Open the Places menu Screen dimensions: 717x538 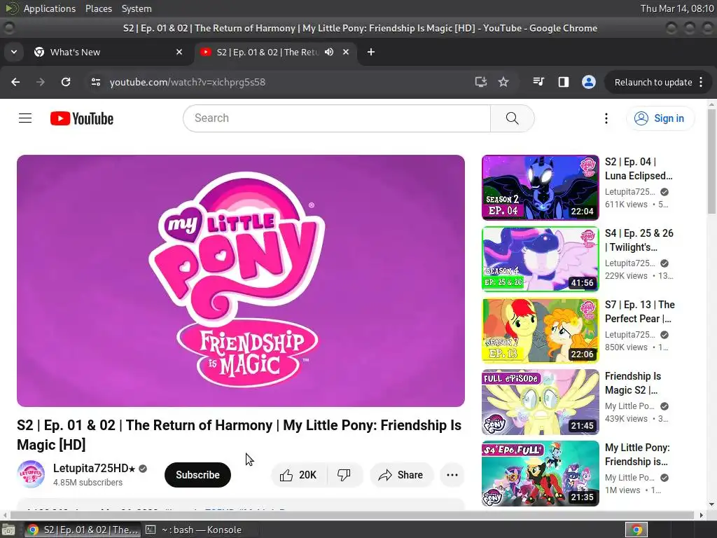99,8
